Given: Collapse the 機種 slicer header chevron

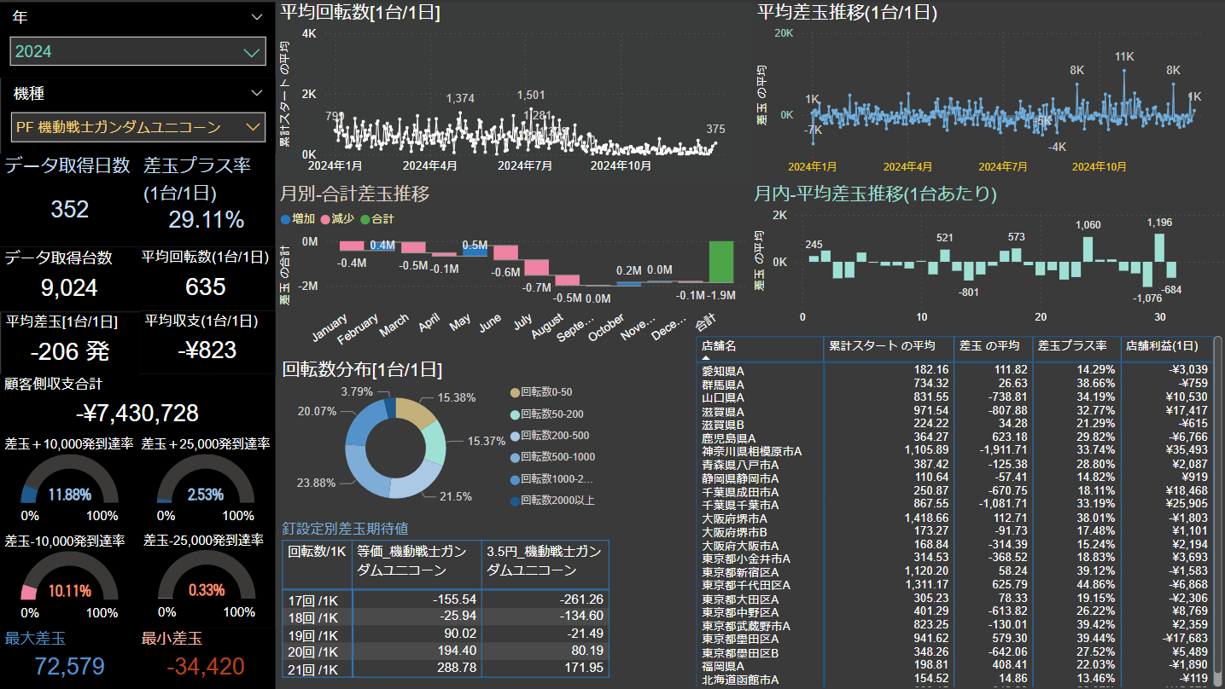Looking at the screenshot, I should click(257, 93).
